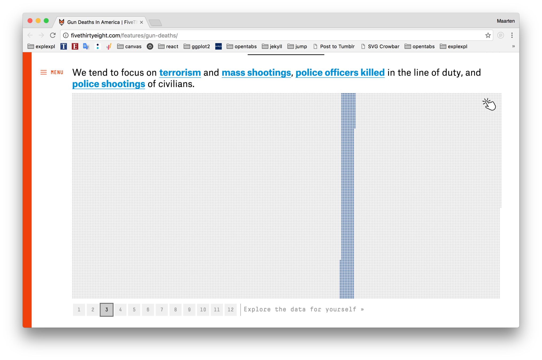Open the react bookmarks folder
542x360 pixels.
pyautogui.click(x=168, y=46)
